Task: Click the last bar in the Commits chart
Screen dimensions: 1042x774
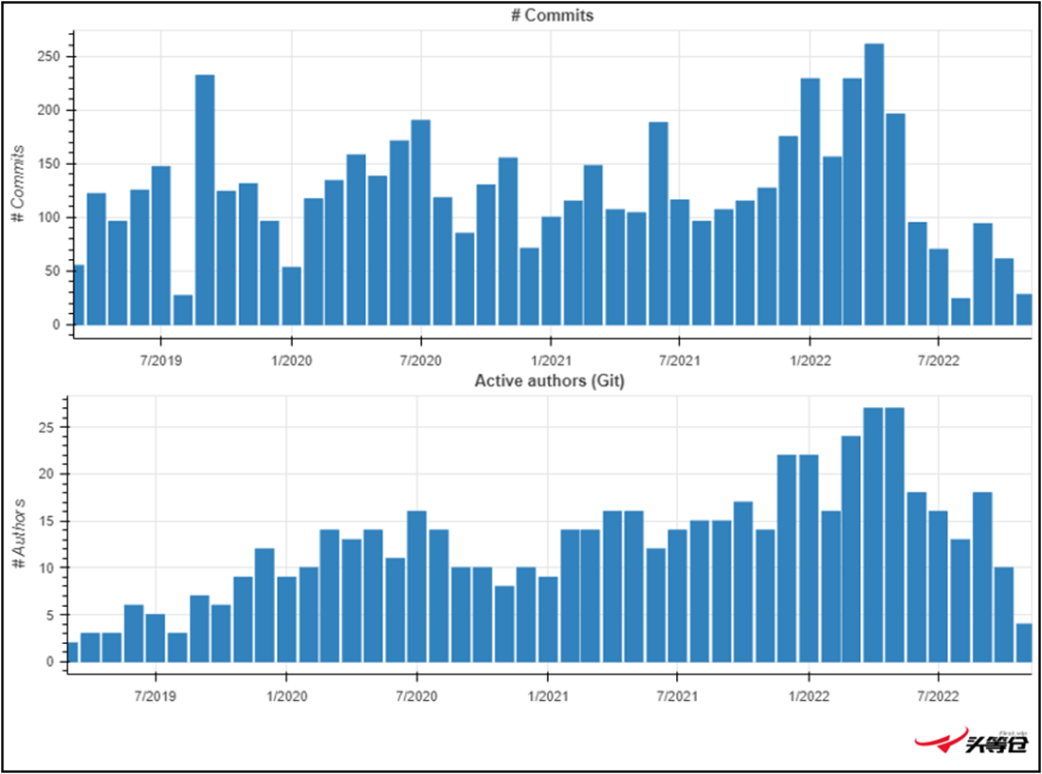Action: pos(1024,309)
